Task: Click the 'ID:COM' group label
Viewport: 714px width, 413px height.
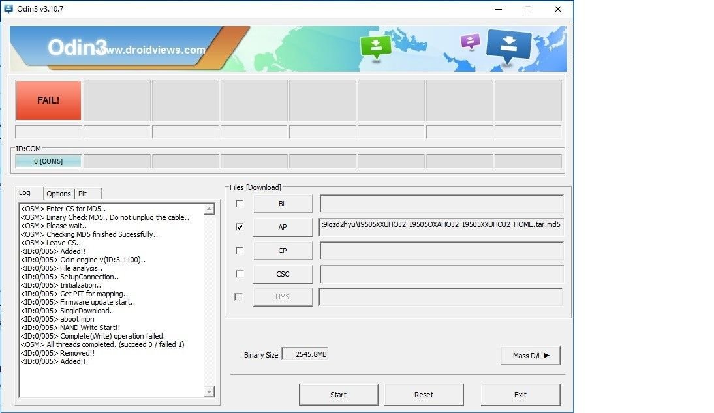Action: click(x=28, y=149)
